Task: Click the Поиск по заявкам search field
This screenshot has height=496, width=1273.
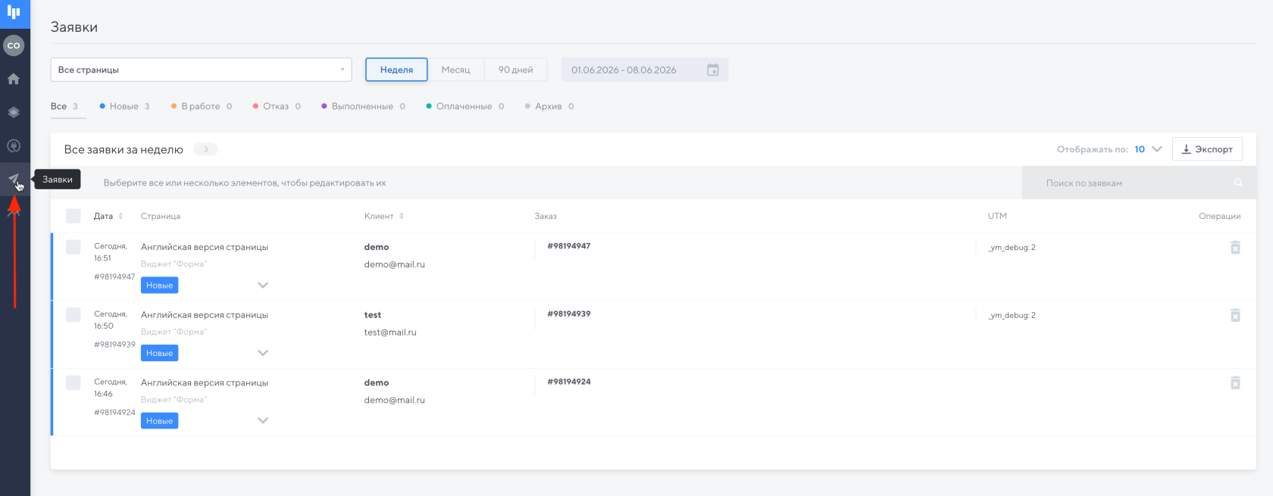Action: click(1138, 182)
